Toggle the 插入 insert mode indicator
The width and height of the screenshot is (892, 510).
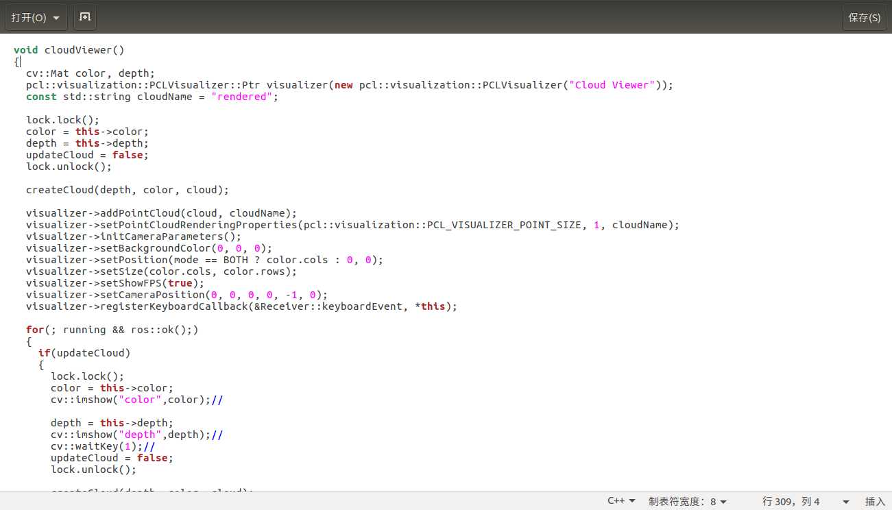point(875,501)
